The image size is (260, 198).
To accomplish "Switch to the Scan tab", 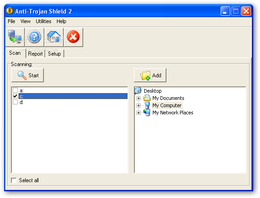I will (15, 53).
